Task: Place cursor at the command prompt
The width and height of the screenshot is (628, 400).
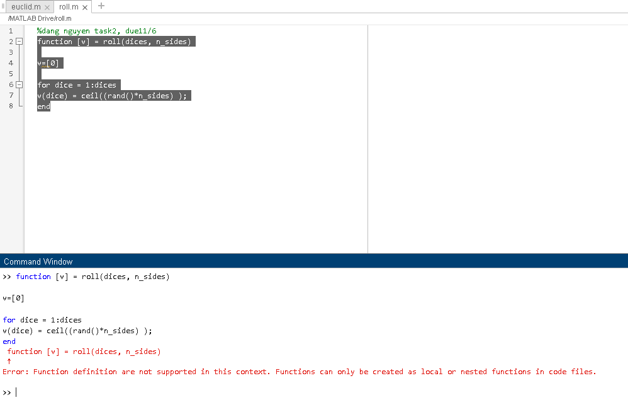Action: point(16,391)
